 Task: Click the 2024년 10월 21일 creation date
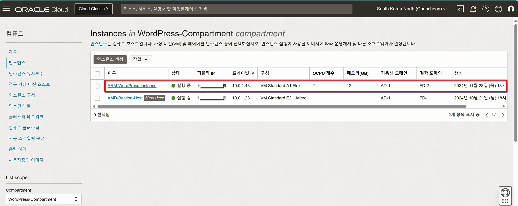[480, 98]
